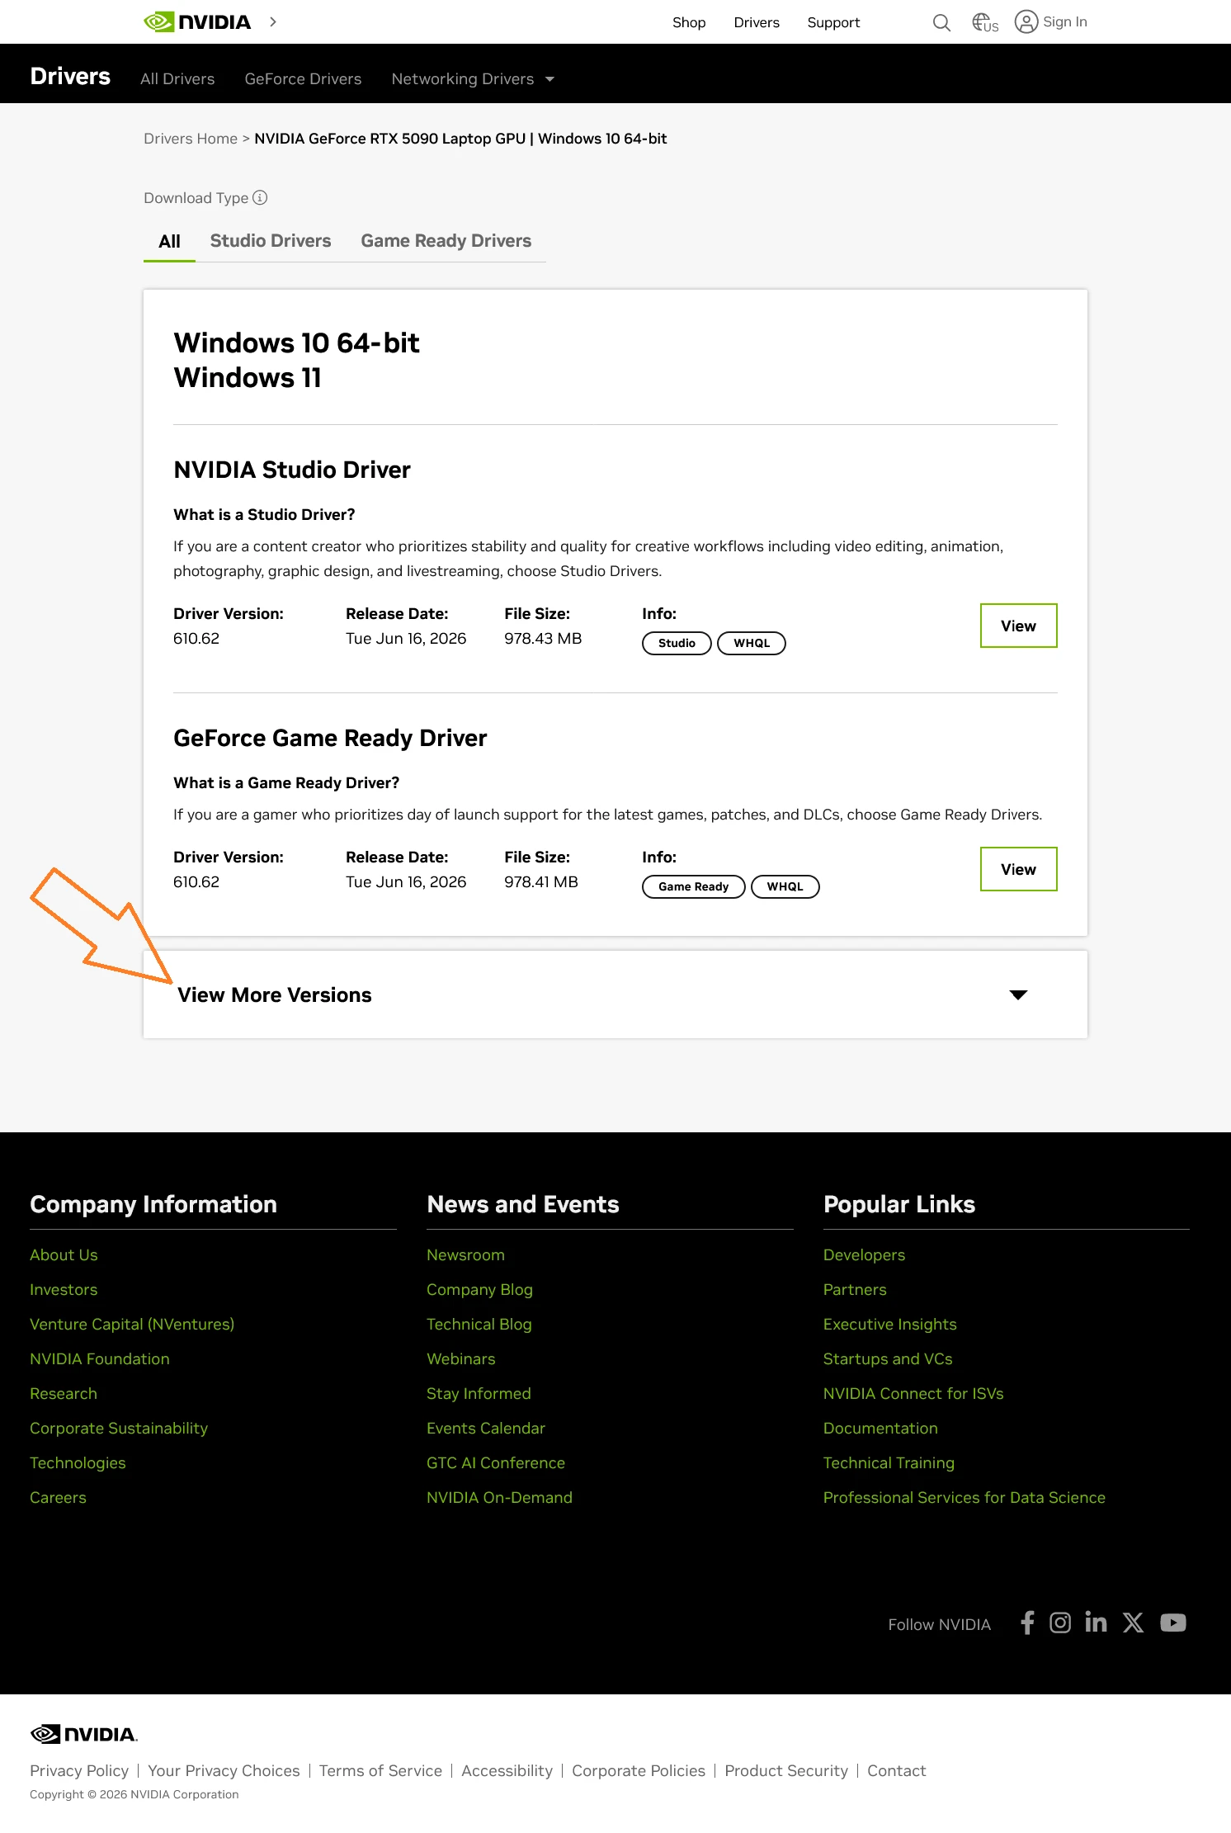
Task: Switch to the Studio Drivers tab
Action: [x=271, y=241]
